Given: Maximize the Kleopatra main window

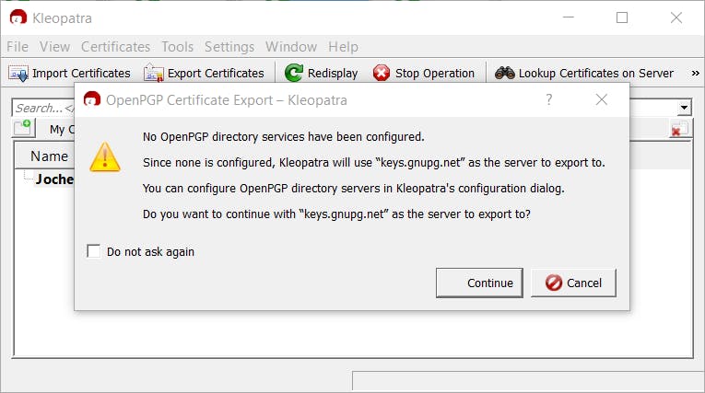Looking at the screenshot, I should 622,17.
